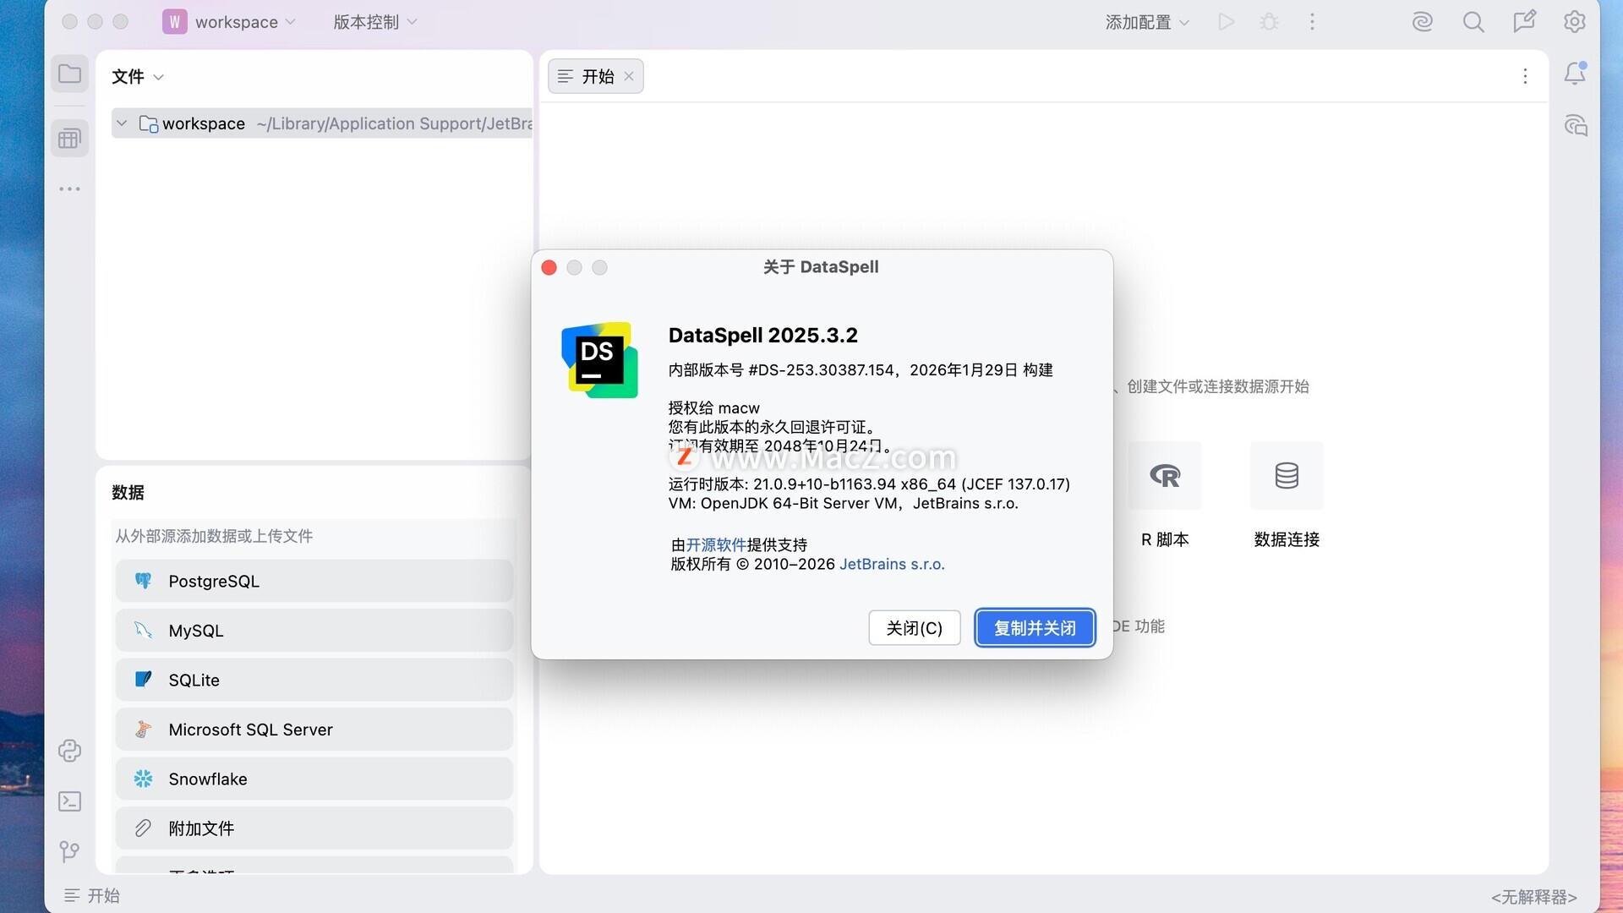Select PostgreSQL data source entry
This screenshot has width=1623, height=913.
(x=314, y=582)
